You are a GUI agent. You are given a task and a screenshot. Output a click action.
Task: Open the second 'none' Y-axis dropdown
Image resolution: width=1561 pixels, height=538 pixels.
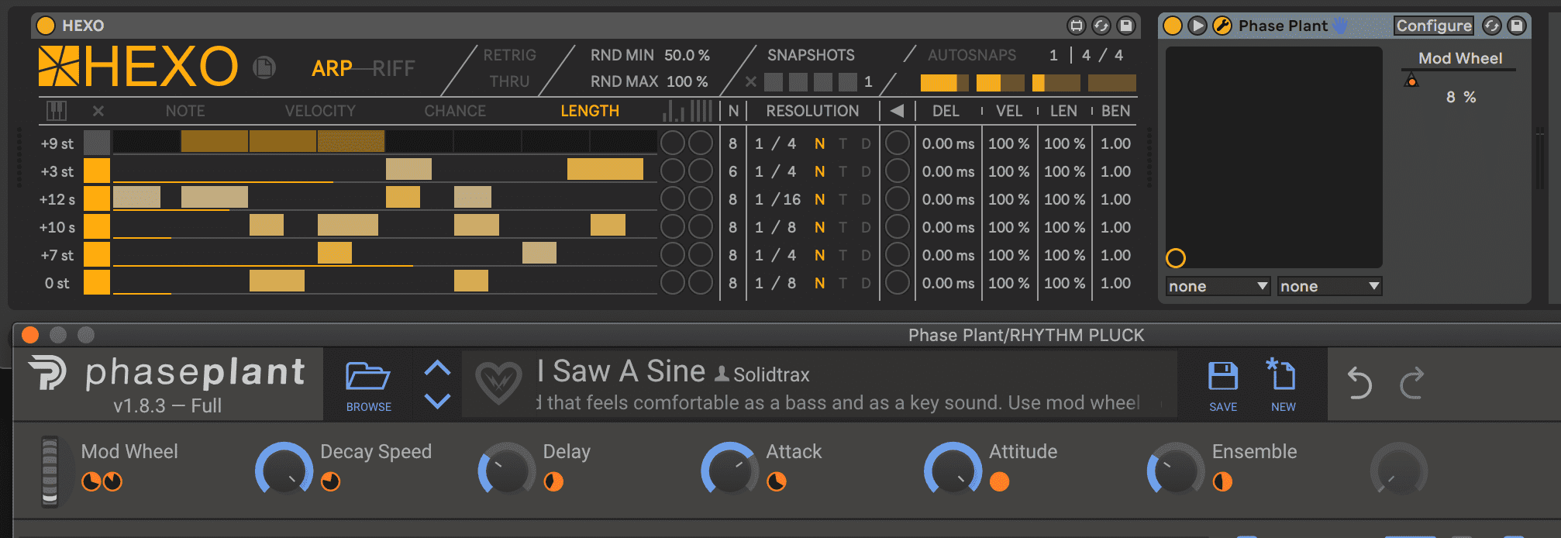tap(1330, 286)
